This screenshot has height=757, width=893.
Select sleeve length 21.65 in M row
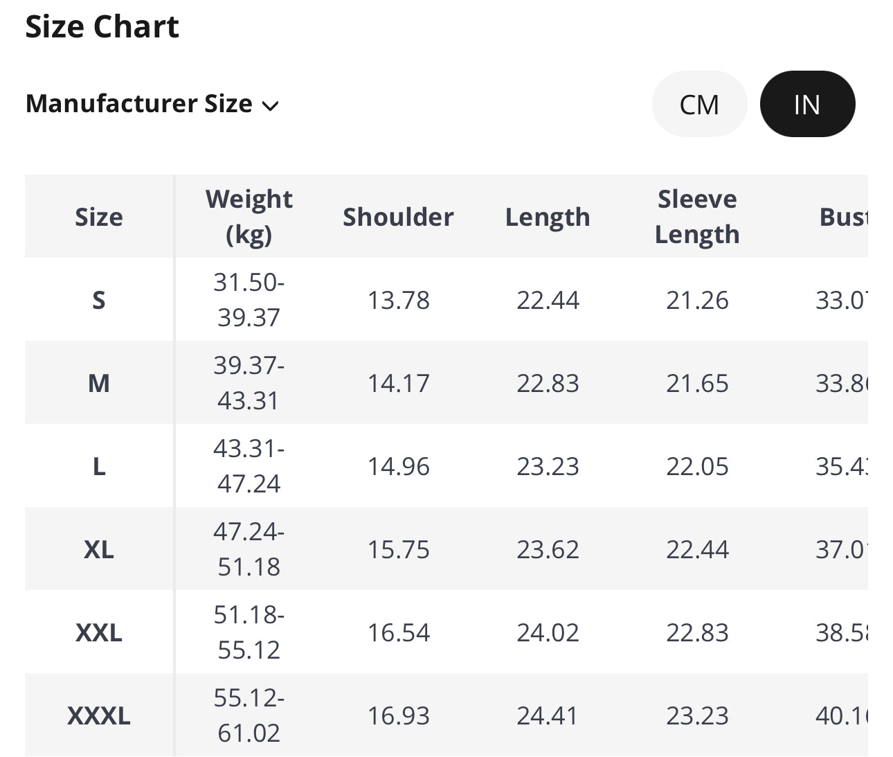[697, 383]
